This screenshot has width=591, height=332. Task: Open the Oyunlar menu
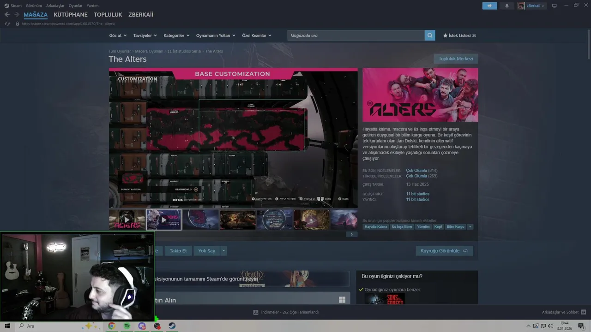click(x=76, y=6)
